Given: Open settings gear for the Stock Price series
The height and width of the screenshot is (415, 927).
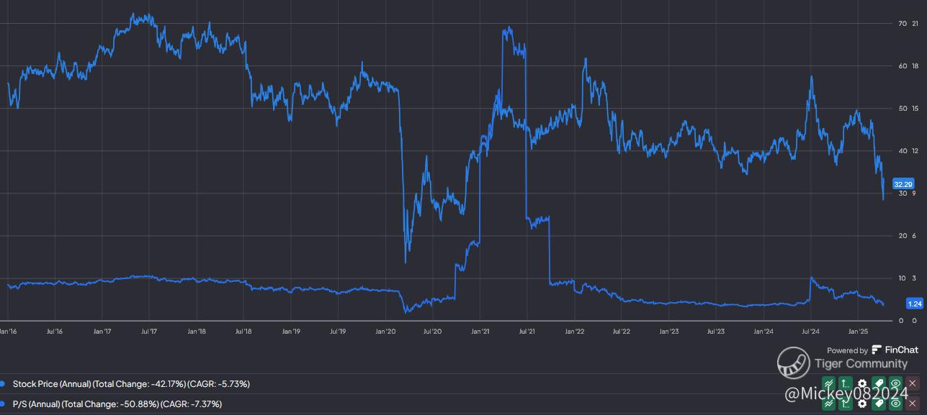Looking at the screenshot, I should point(862,383).
